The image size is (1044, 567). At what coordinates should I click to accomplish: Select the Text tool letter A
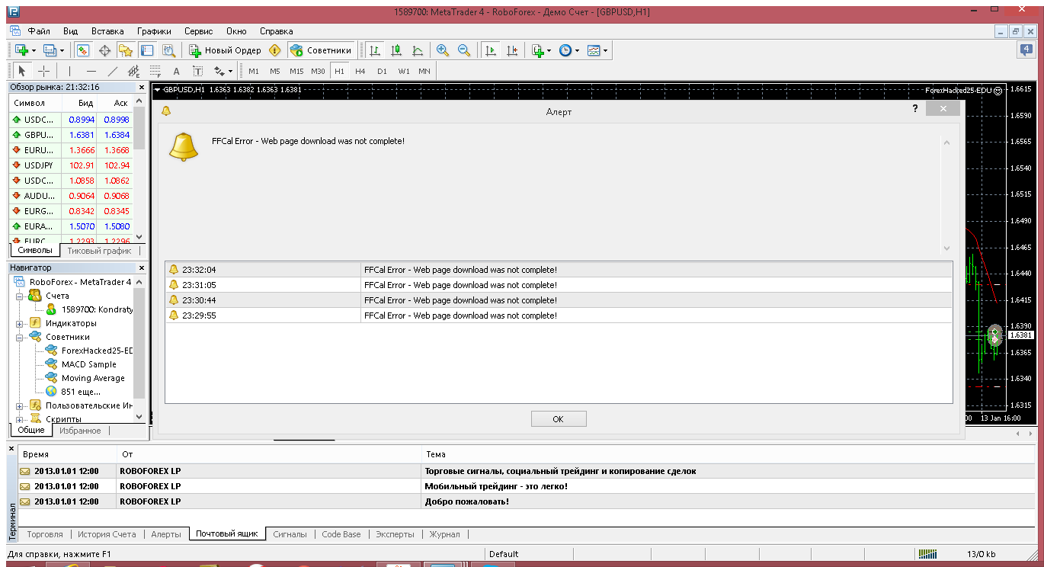click(x=176, y=71)
